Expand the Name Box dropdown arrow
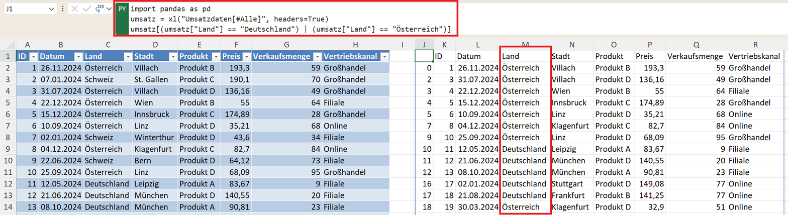This screenshot has width=788, height=215. 51,9
